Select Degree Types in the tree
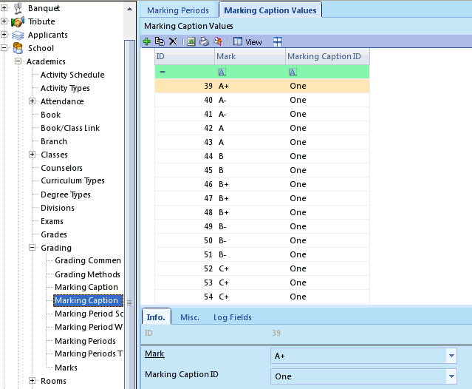 (x=66, y=194)
